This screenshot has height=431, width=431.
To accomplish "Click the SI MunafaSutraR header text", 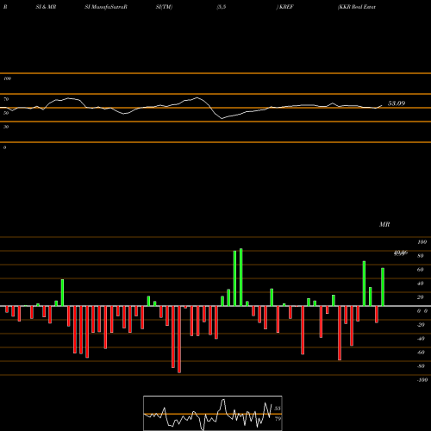I will pyautogui.click(x=106, y=7).
